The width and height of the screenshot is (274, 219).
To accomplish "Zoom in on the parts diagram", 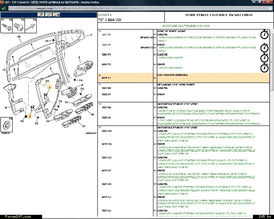I will point(41,15).
